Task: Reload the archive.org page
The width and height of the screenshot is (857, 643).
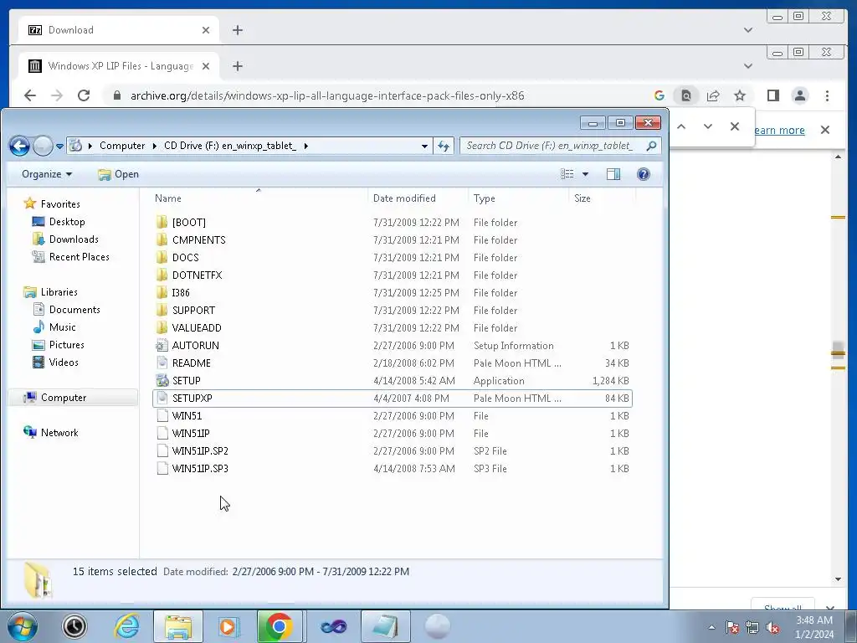Action: (84, 95)
